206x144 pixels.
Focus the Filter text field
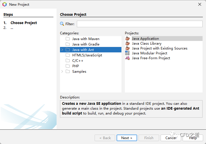[x=139, y=24]
